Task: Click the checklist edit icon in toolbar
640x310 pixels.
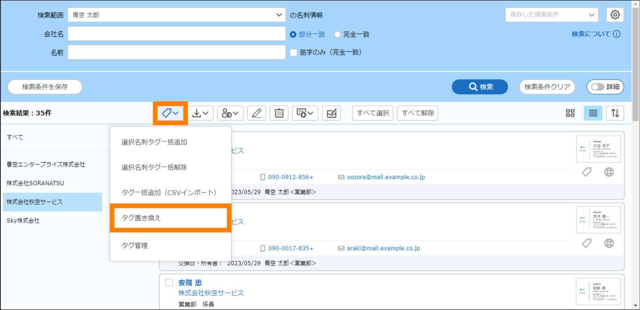Action: point(331,113)
